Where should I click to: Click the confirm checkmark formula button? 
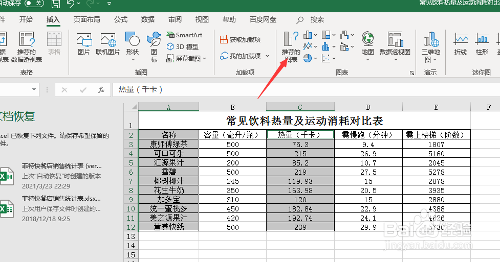tap(83, 90)
